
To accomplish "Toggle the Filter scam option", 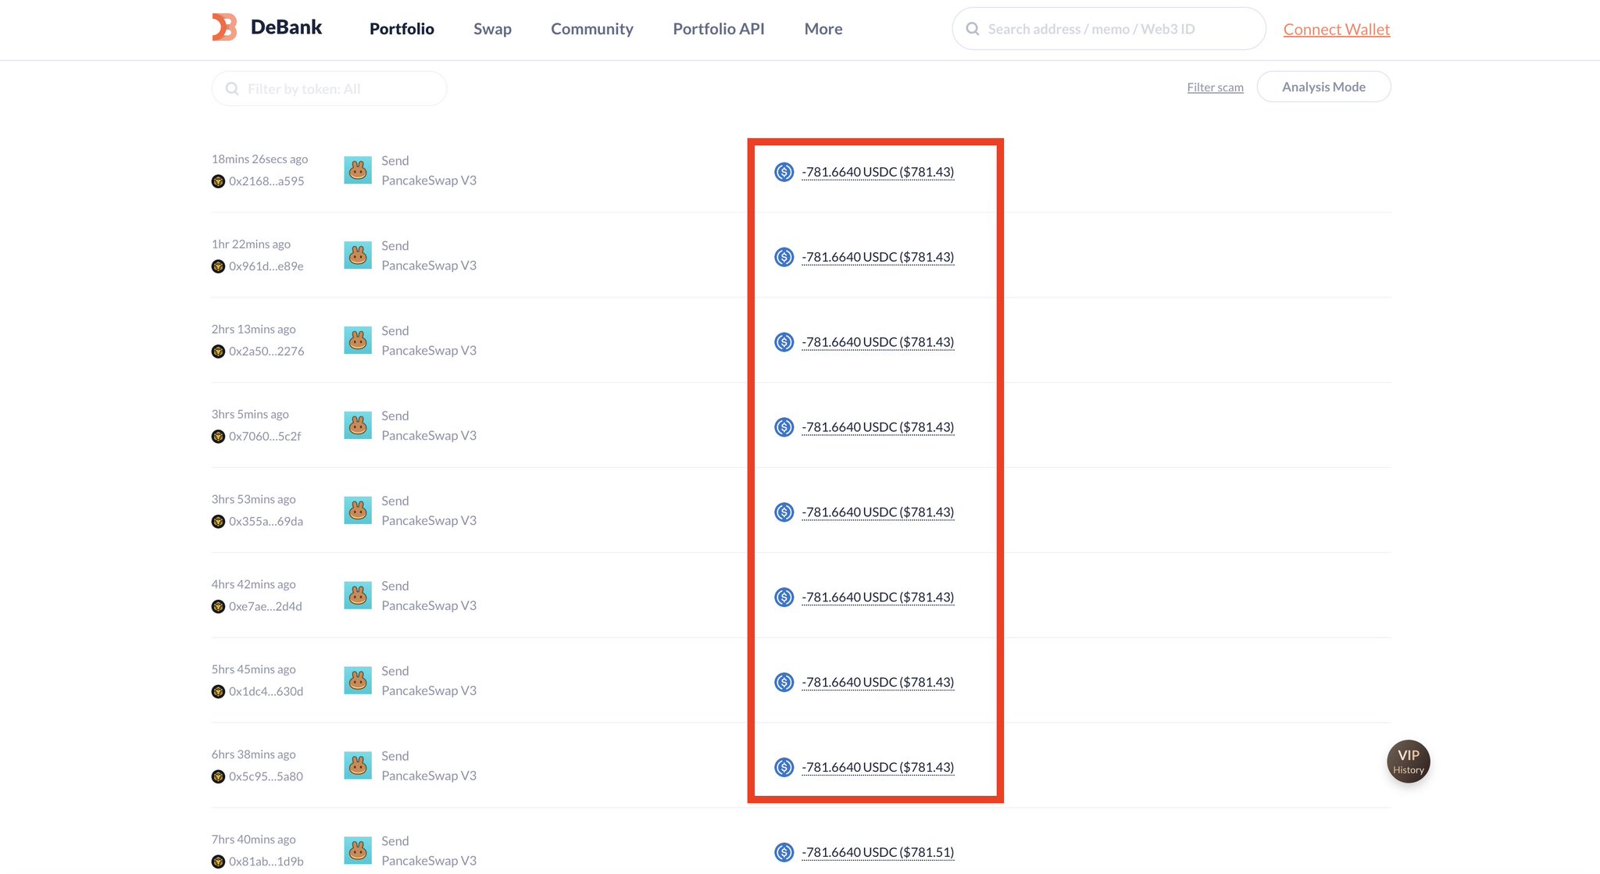I will pyautogui.click(x=1215, y=87).
